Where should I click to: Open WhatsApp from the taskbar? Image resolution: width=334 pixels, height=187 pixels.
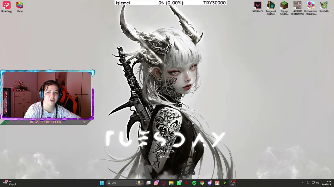coord(179,183)
